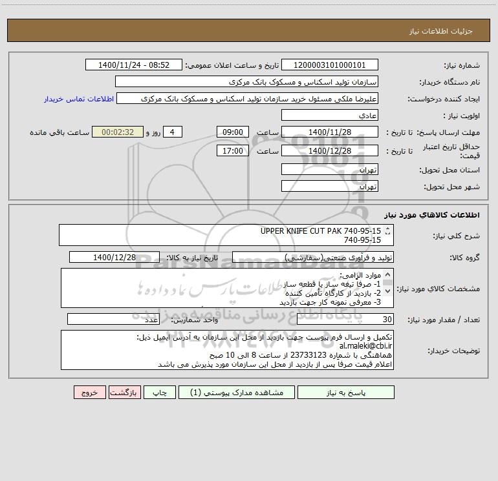Open اطلاعات تماس خریدار link

pyautogui.click(x=79, y=99)
